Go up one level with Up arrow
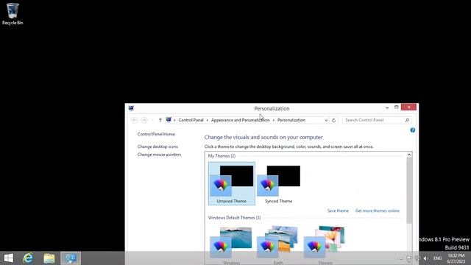Viewport: 471px width, 265px height. click(x=160, y=120)
